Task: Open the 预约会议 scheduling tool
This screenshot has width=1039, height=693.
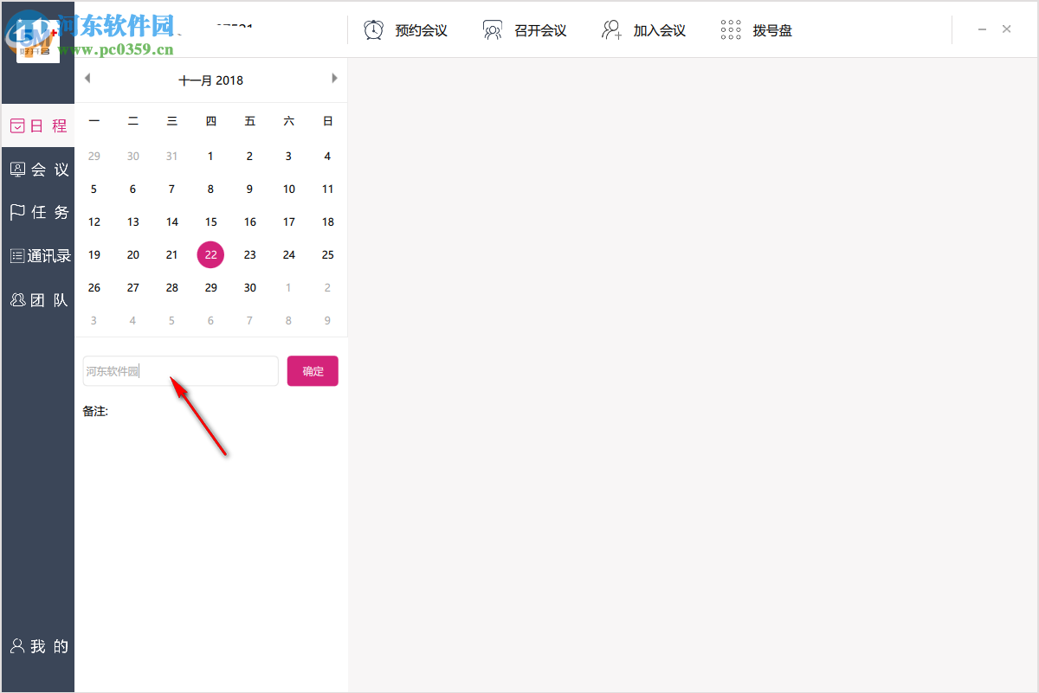Action: click(x=406, y=29)
